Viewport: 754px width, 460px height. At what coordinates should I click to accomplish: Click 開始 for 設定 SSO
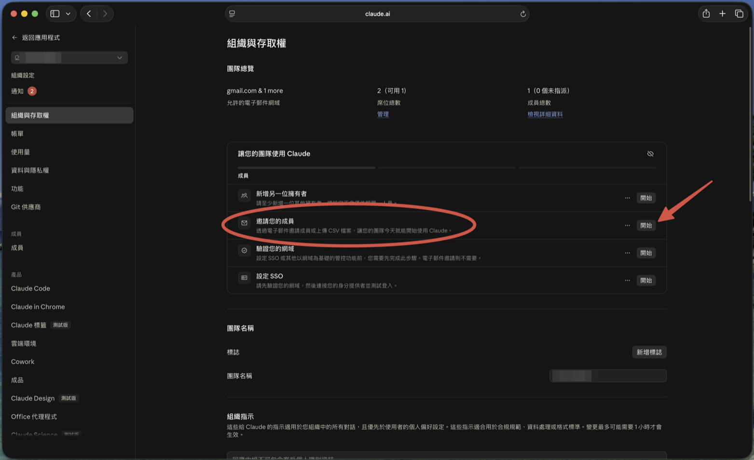coord(646,281)
